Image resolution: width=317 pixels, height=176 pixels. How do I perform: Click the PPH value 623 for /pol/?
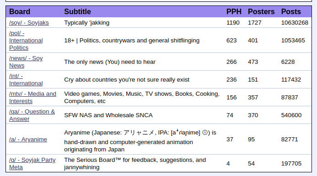click(231, 41)
